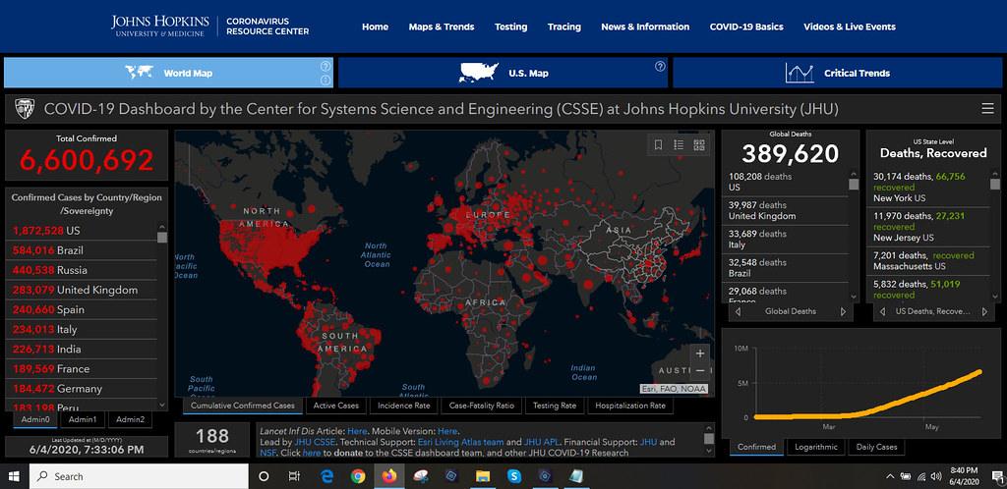Open the Maps & Trends navigation menu
Screen dimensions: 1007x489
(441, 27)
